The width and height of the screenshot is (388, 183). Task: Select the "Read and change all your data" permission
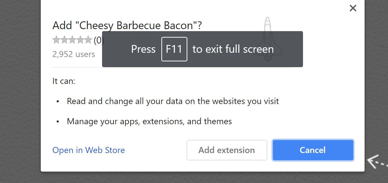173,101
